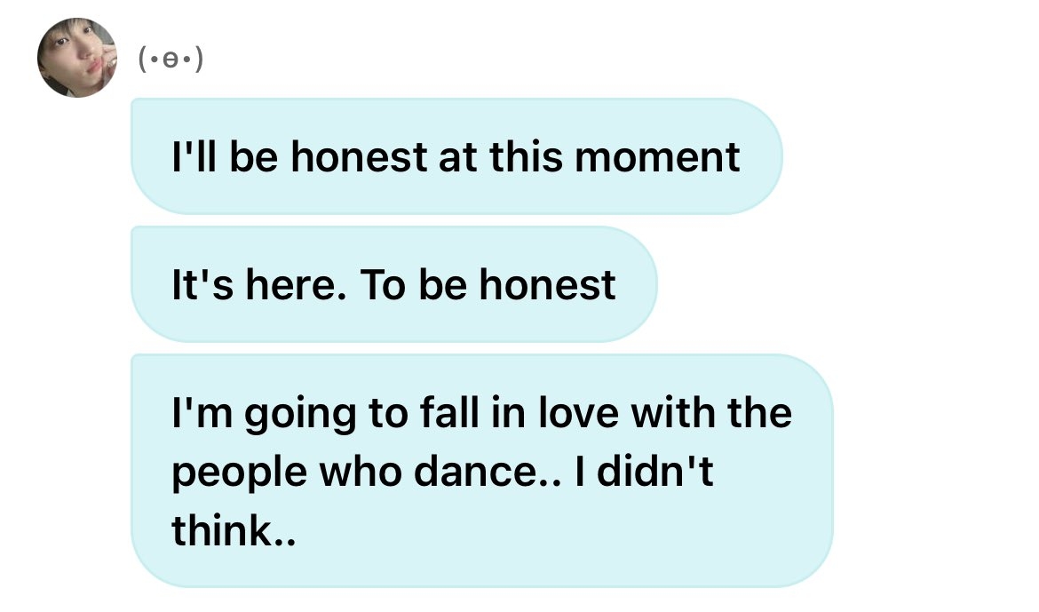Click the word "fall" in third message
The width and height of the screenshot is (1039, 612).
[x=448, y=412]
